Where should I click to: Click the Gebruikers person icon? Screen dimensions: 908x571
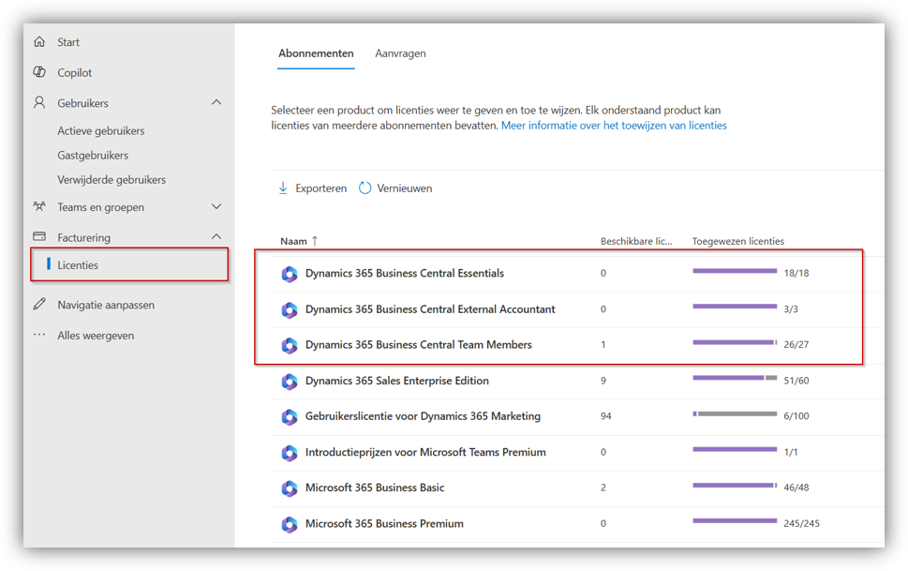[39, 102]
